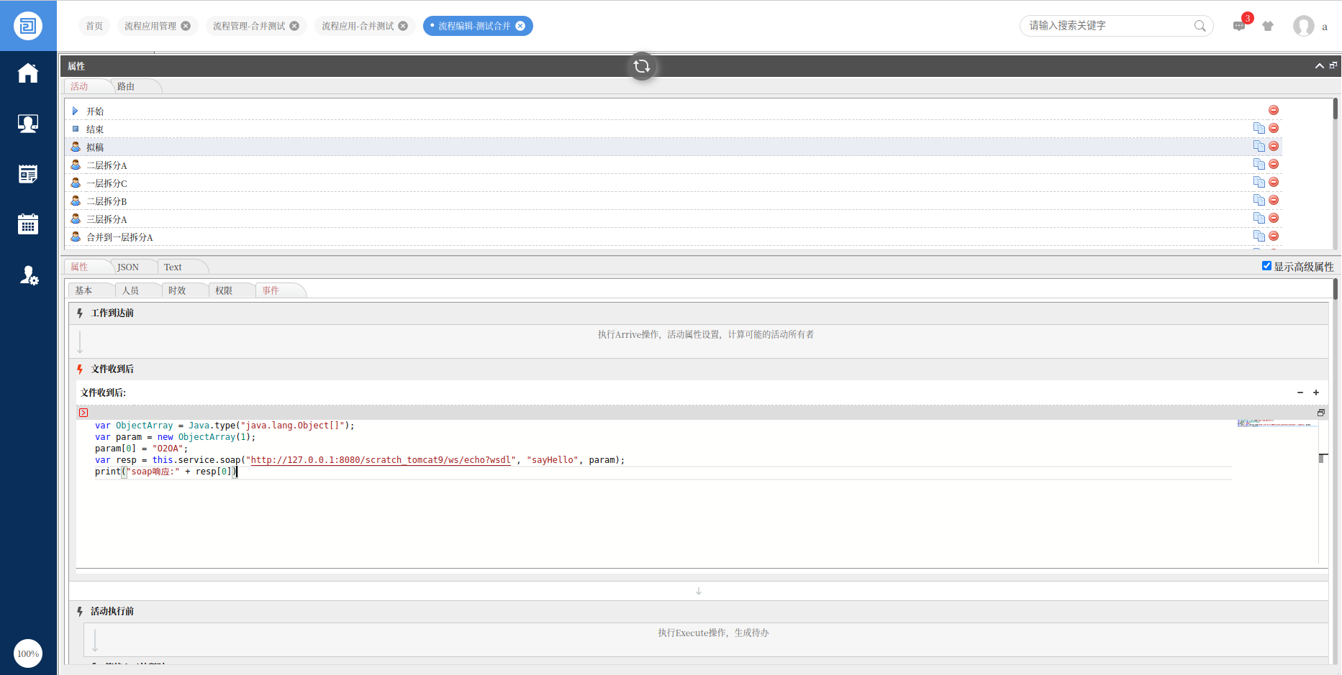Screen dimensions: 1342x675
Task: Copy the 三层拆分A activity
Action: click(1259, 218)
